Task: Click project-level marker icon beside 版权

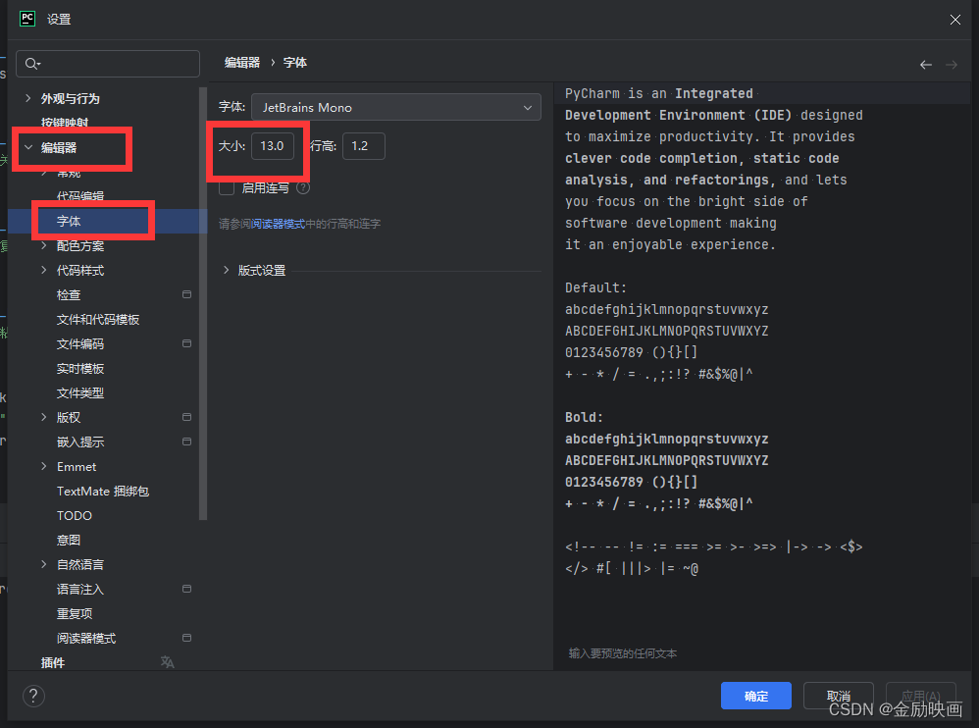Action: pos(186,416)
